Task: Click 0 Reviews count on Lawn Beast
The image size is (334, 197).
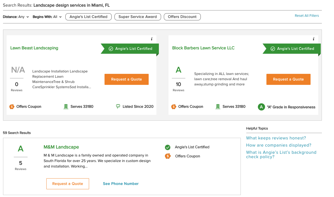Action: (17, 87)
